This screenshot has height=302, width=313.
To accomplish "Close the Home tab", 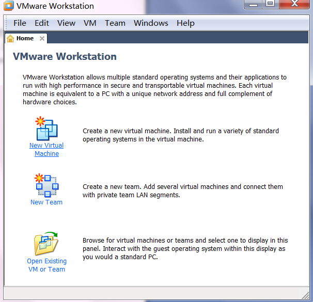I will coord(42,38).
